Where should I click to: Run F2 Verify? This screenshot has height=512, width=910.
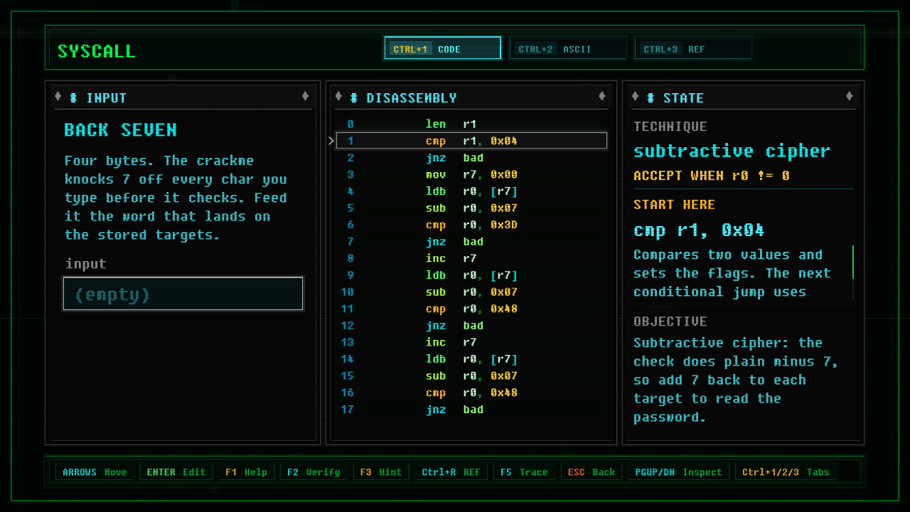(x=314, y=471)
